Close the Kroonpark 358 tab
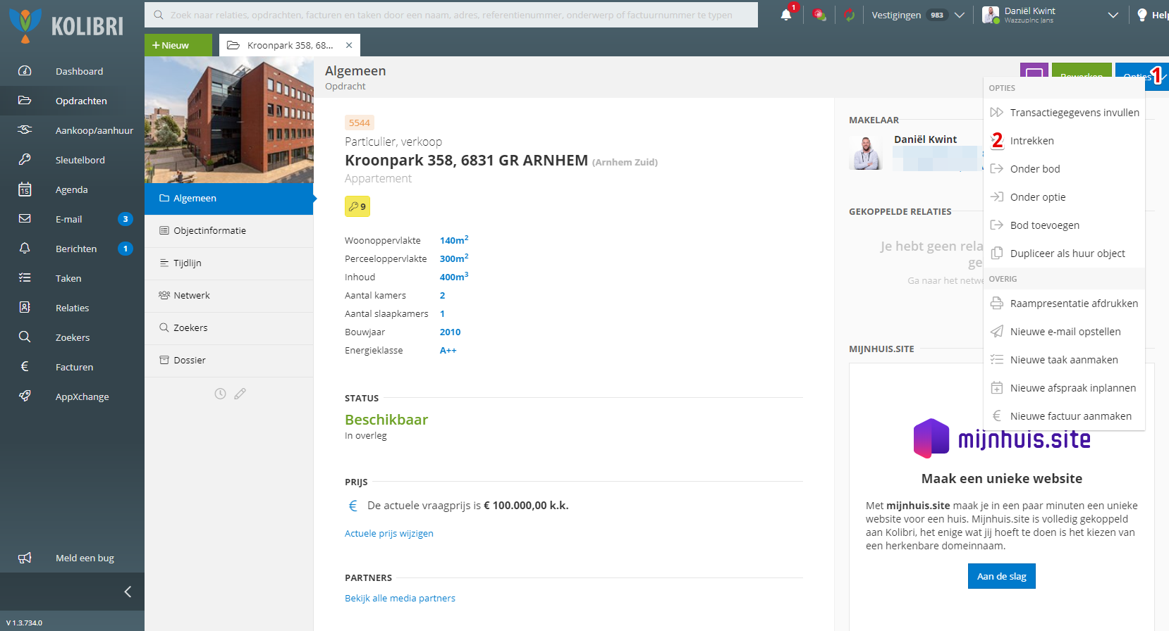Screen dimensions: 1169x631 point(349,45)
